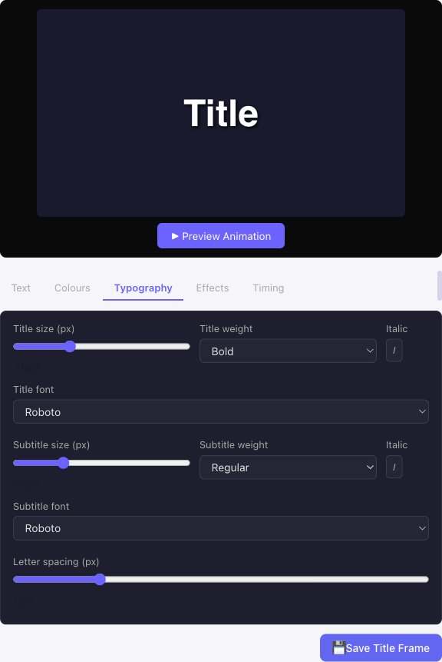
Task: Click the Subtitle size slider handle
Action: [x=63, y=463]
